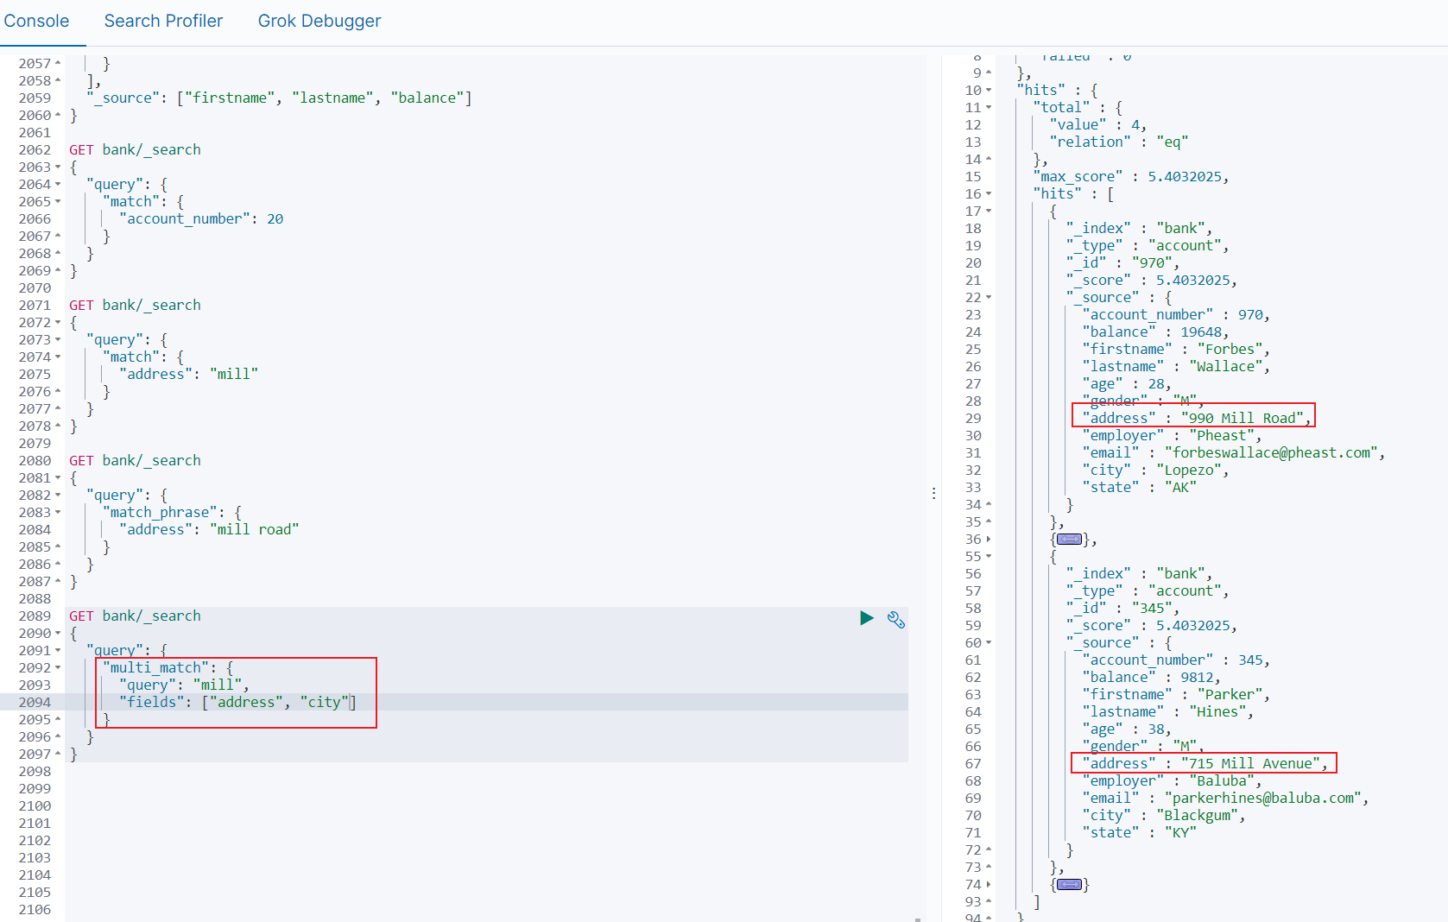This screenshot has width=1448, height=922.
Task: Click the "address": "mill" line
Action: pyautogui.click(x=189, y=374)
